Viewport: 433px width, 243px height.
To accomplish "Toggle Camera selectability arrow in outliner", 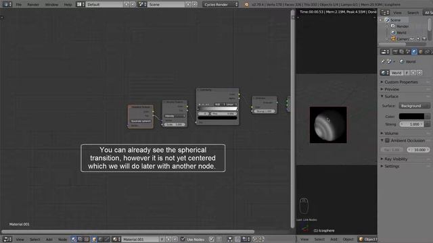I will coord(418,39).
